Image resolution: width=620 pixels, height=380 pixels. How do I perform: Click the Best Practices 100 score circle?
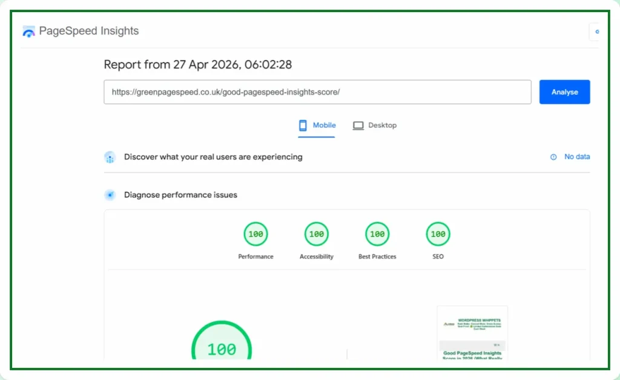click(x=377, y=234)
